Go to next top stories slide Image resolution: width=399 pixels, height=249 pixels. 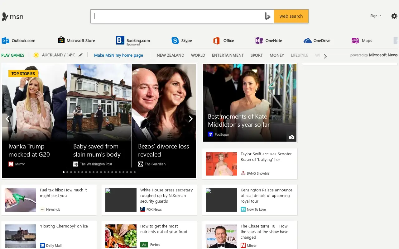(191, 119)
